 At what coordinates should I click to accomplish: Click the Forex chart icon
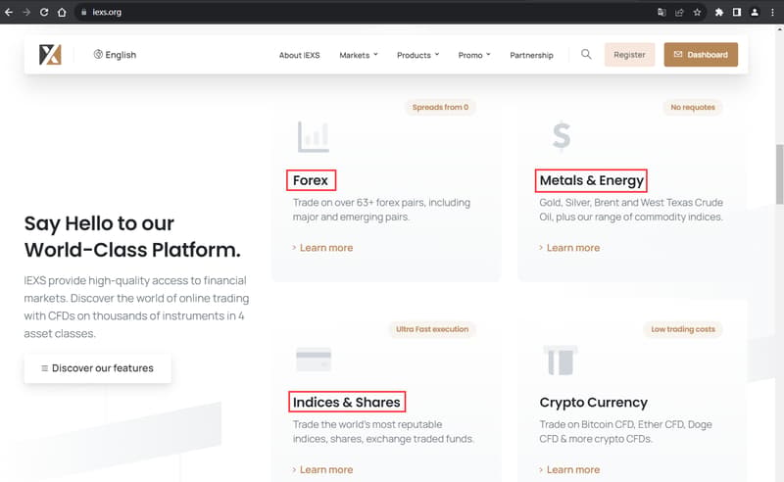pos(314,136)
